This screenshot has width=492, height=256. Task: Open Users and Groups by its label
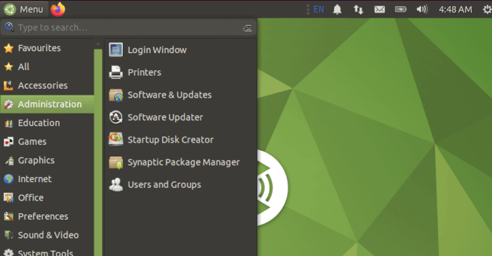pyautogui.click(x=165, y=185)
